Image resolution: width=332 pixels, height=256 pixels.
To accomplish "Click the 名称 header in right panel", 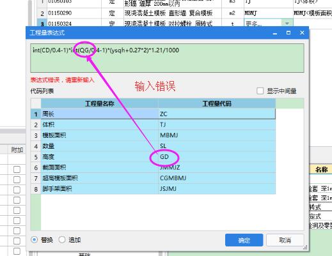I will pos(321,170).
